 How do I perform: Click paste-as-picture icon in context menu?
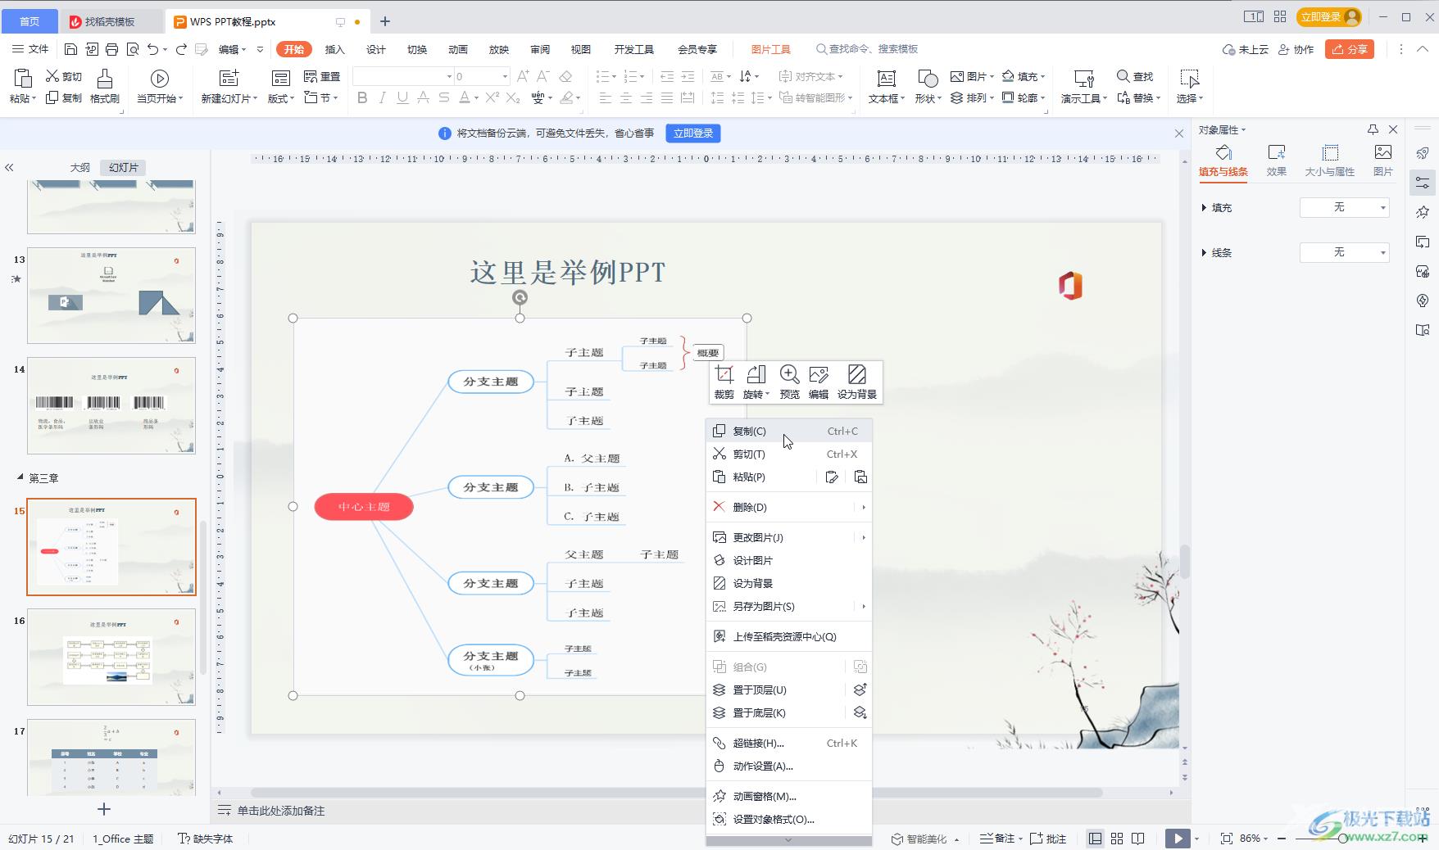[860, 477]
